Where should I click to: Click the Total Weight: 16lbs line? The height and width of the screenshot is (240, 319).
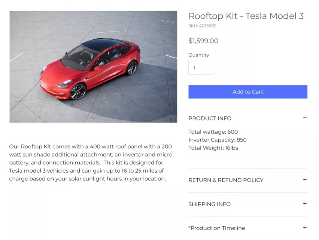point(213,148)
